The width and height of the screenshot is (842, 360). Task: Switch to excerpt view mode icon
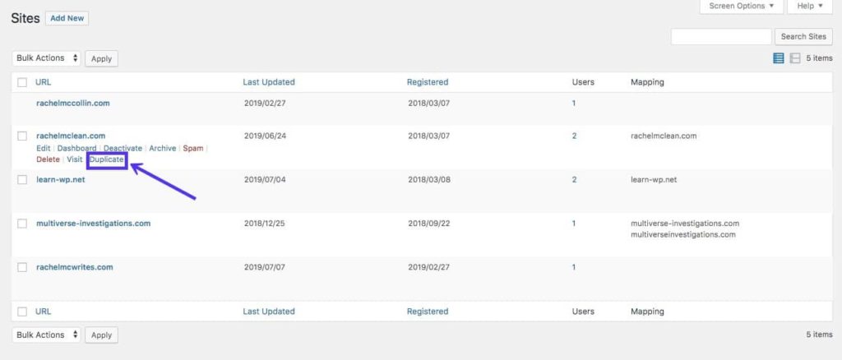[795, 58]
